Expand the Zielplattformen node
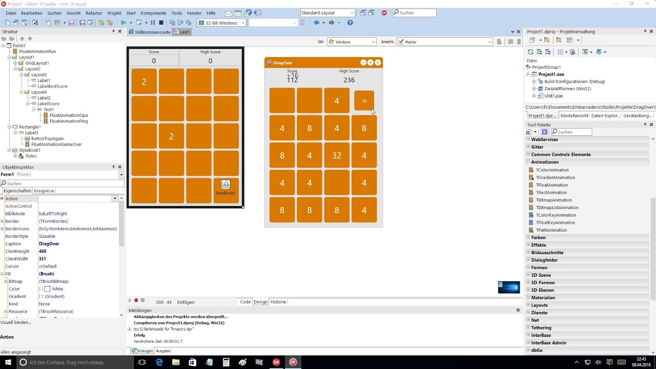The height and width of the screenshot is (369, 656). (x=534, y=89)
